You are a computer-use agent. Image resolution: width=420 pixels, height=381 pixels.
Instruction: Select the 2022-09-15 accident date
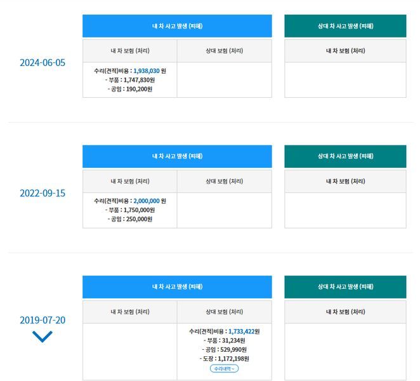43,193
